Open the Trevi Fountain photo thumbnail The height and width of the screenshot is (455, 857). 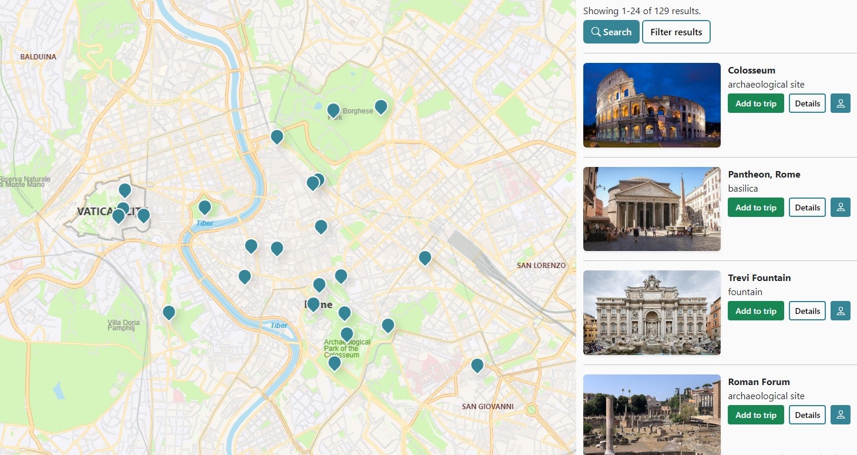(652, 313)
